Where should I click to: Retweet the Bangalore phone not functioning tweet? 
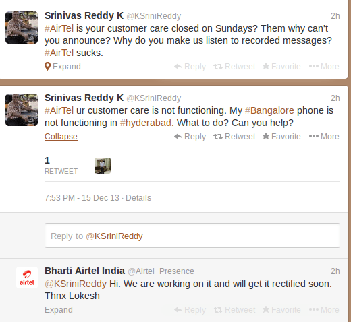point(234,137)
